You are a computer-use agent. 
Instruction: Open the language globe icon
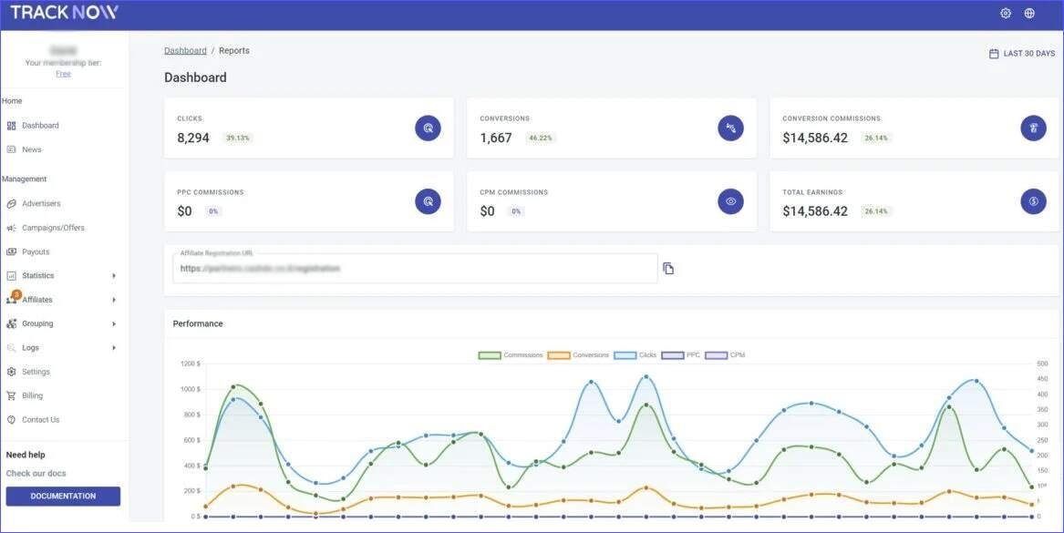[1029, 13]
